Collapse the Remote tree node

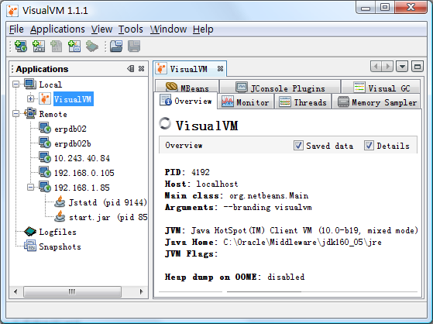click(x=16, y=114)
